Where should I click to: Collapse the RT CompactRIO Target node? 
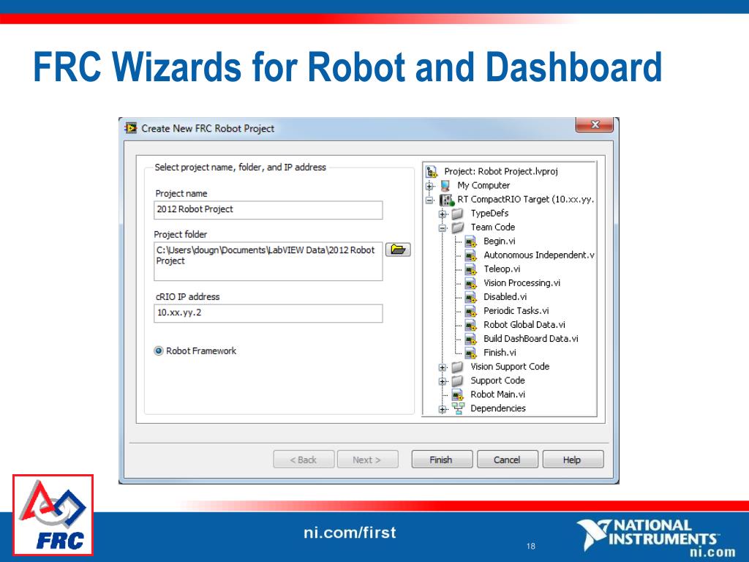tap(429, 200)
